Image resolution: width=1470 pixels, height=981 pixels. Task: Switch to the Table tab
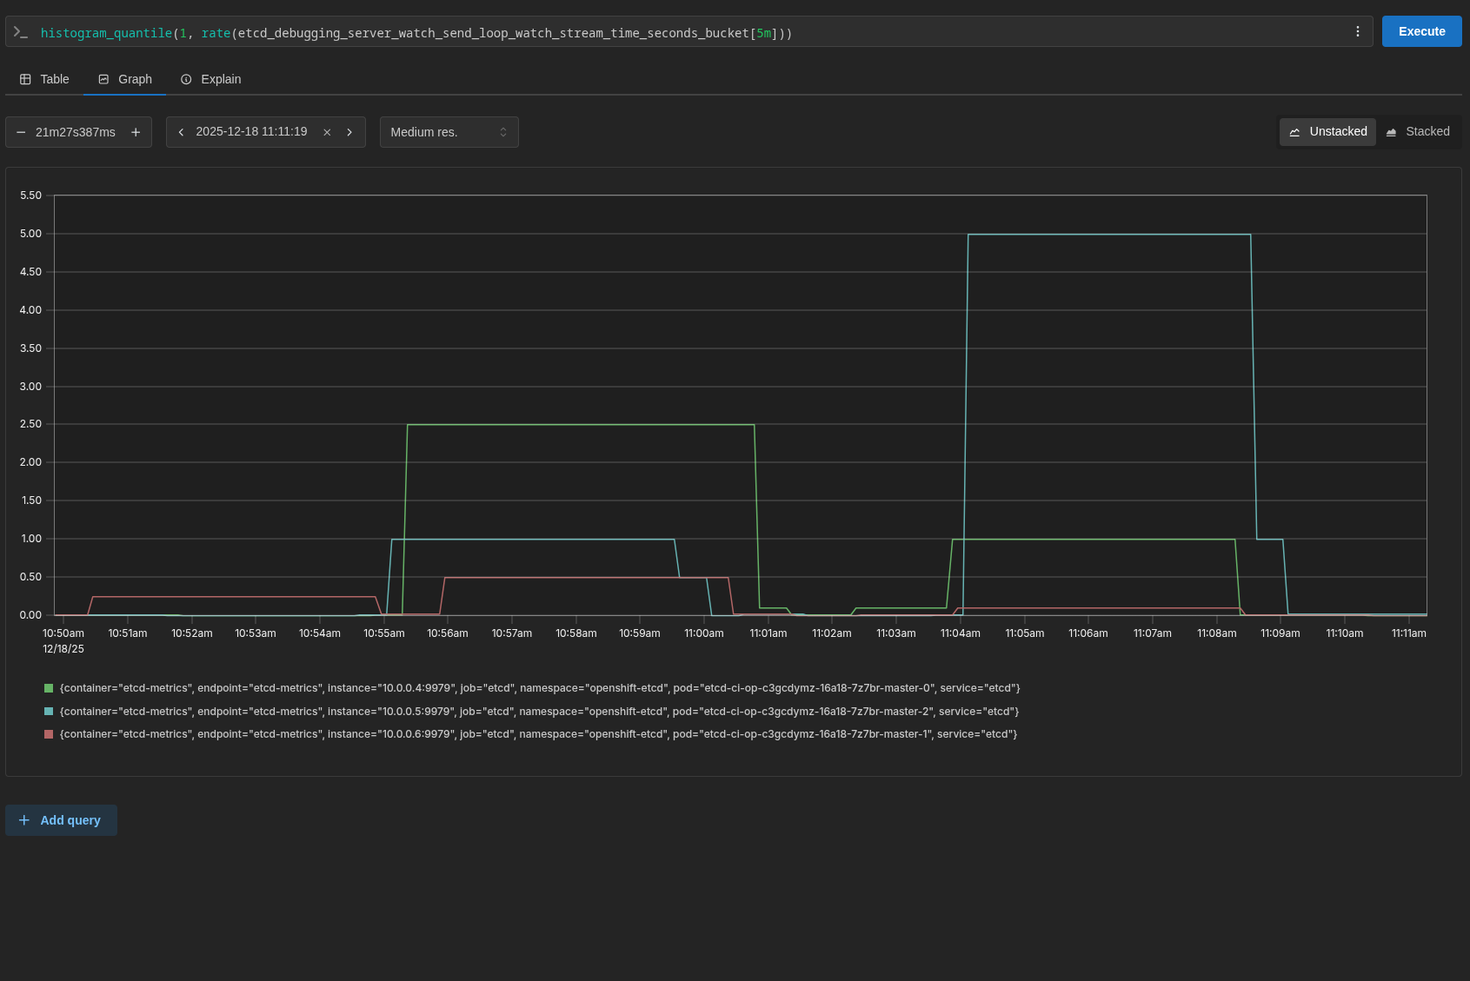coord(44,79)
